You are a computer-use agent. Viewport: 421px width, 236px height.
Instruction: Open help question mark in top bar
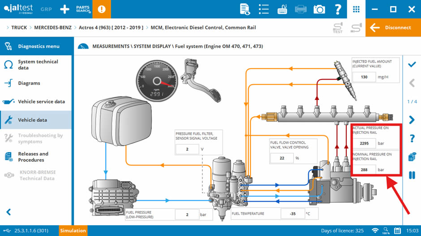click(x=338, y=9)
